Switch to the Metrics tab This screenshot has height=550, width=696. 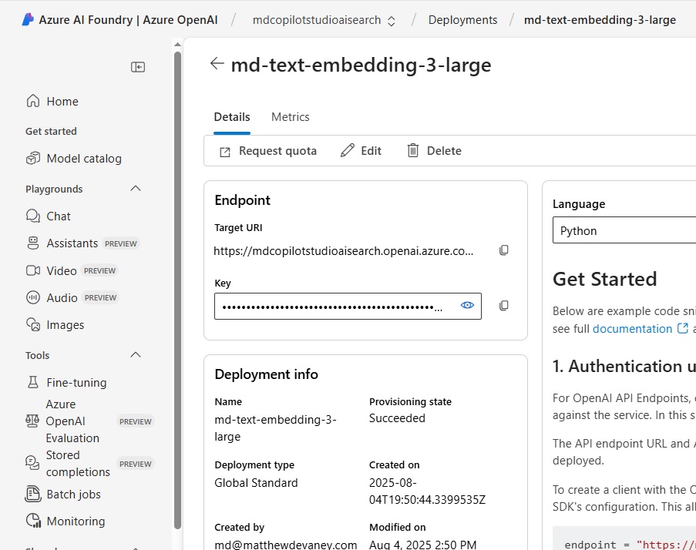[x=291, y=117]
